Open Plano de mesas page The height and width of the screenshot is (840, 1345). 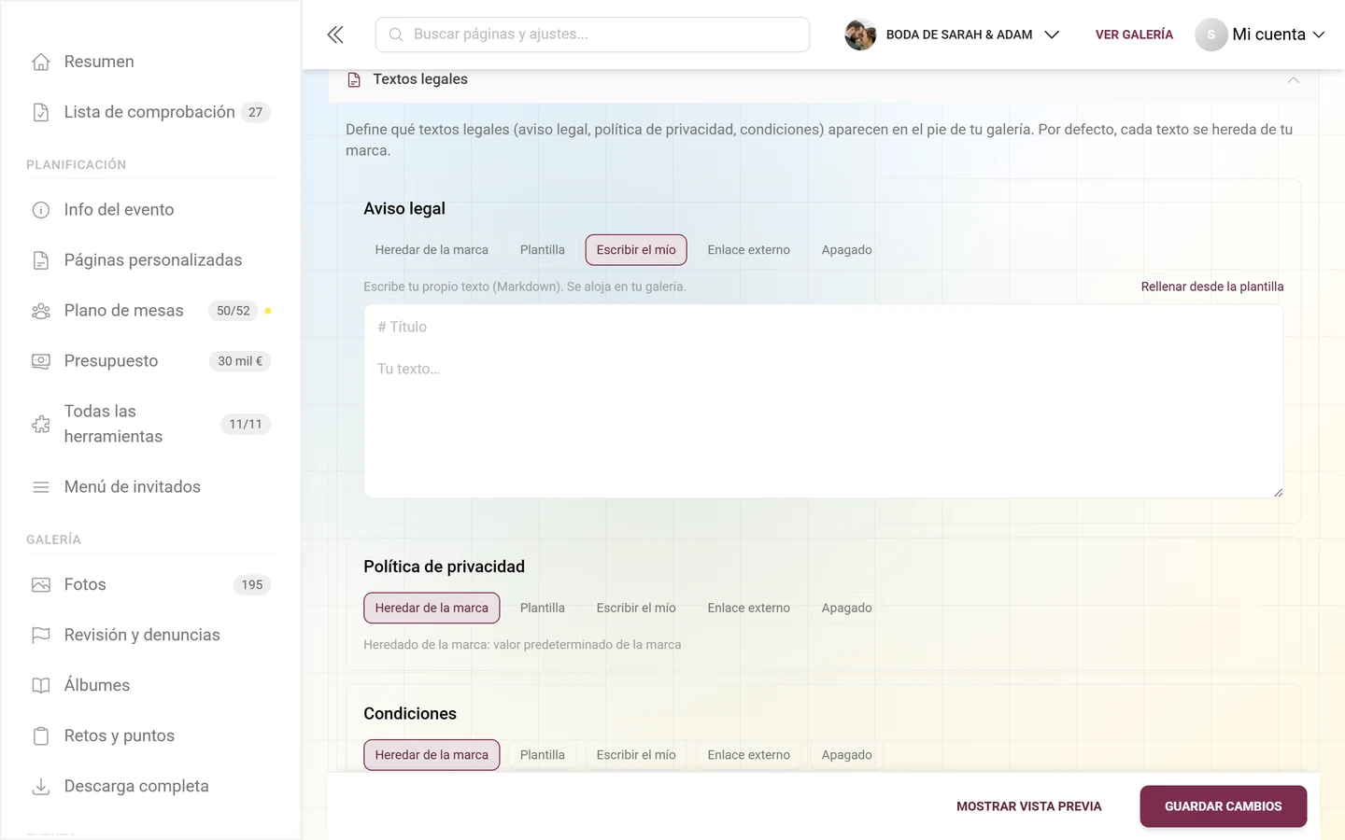(x=150, y=311)
